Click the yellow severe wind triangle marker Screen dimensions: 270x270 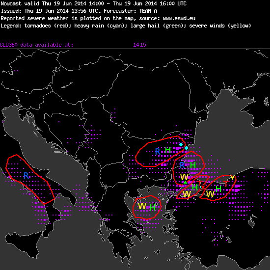click(233, 177)
